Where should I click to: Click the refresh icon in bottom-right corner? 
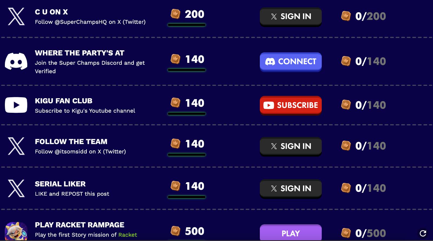pyautogui.click(x=423, y=233)
